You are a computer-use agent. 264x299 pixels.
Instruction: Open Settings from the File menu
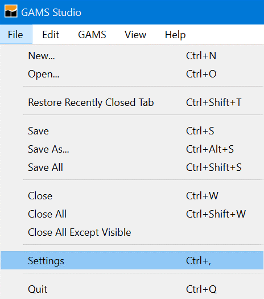[x=132, y=260]
